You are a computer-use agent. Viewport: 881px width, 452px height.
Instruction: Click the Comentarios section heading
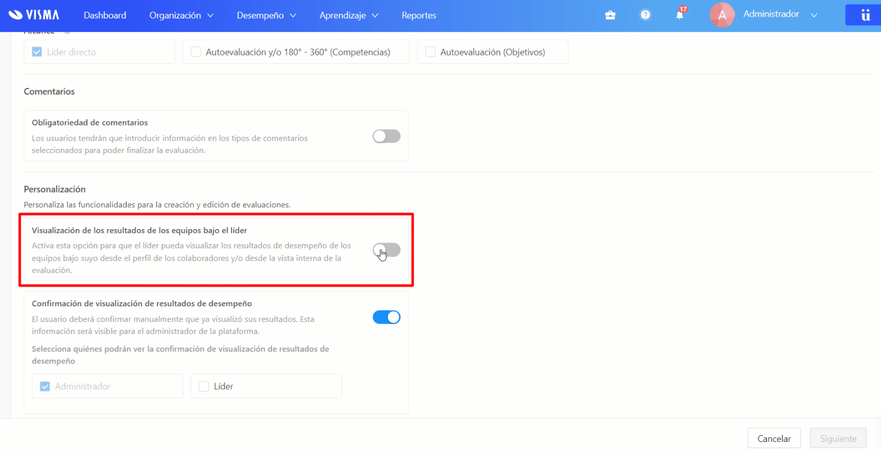49,91
